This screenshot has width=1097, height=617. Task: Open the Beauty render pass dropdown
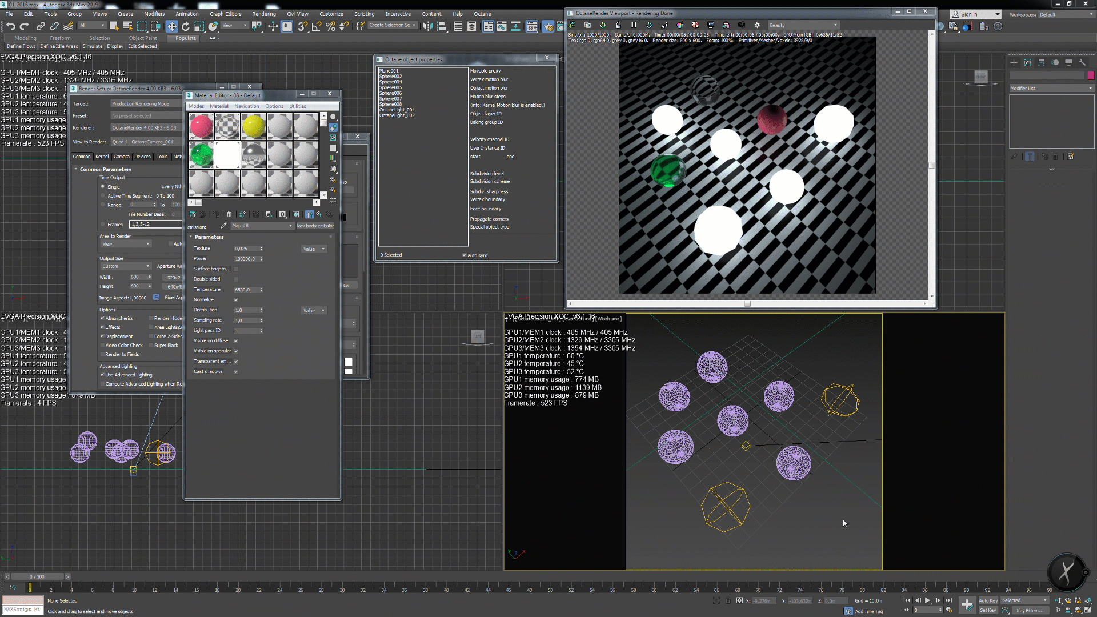click(x=803, y=25)
